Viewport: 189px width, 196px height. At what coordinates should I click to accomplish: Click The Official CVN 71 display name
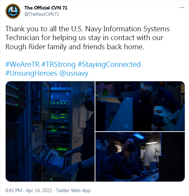tap(46, 8)
